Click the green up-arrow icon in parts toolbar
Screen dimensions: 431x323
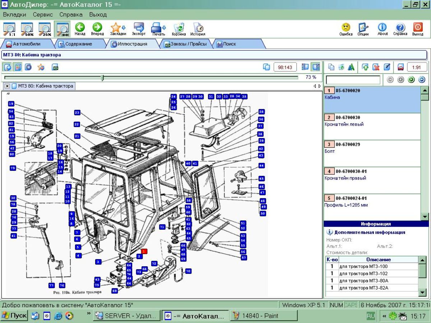365,67
